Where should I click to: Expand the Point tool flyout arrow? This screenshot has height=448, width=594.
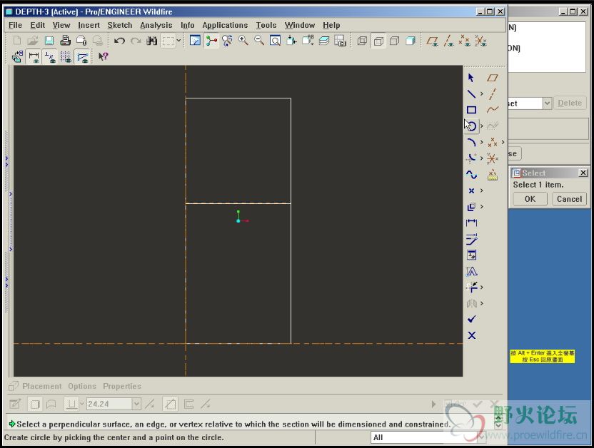point(482,190)
